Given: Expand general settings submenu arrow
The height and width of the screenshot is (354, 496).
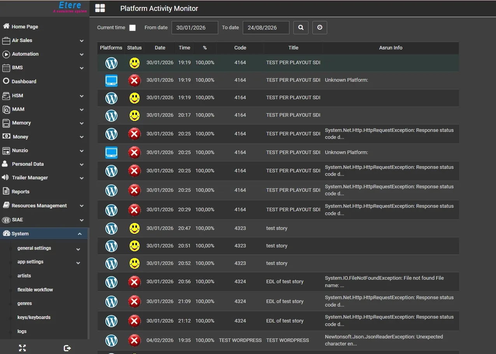Looking at the screenshot, I should click(x=78, y=249).
